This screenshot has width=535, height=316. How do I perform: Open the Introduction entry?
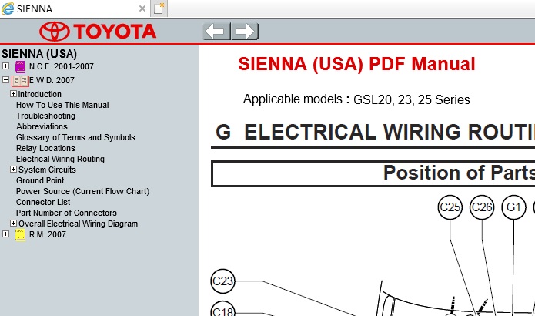pyautogui.click(x=39, y=94)
